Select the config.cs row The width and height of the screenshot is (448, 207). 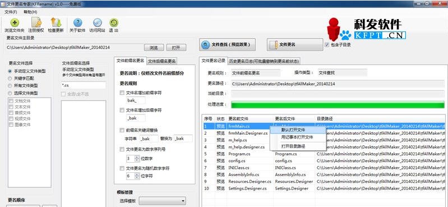click(x=324, y=160)
